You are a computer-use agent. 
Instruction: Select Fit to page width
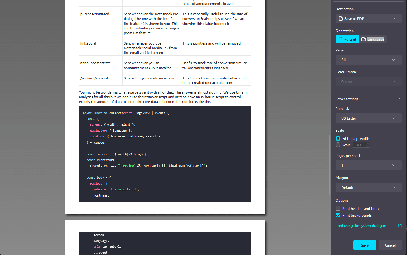(x=338, y=138)
